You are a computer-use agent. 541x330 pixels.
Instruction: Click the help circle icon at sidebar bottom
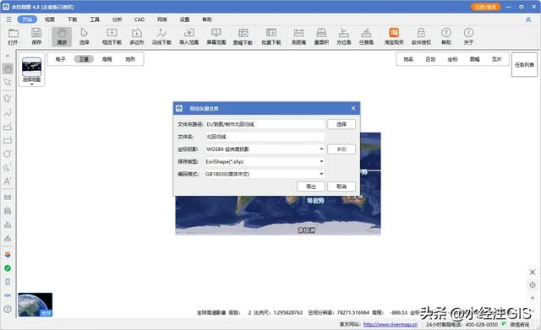point(8,309)
